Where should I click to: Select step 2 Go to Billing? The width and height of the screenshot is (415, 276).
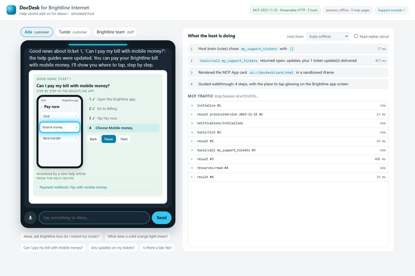123,108
